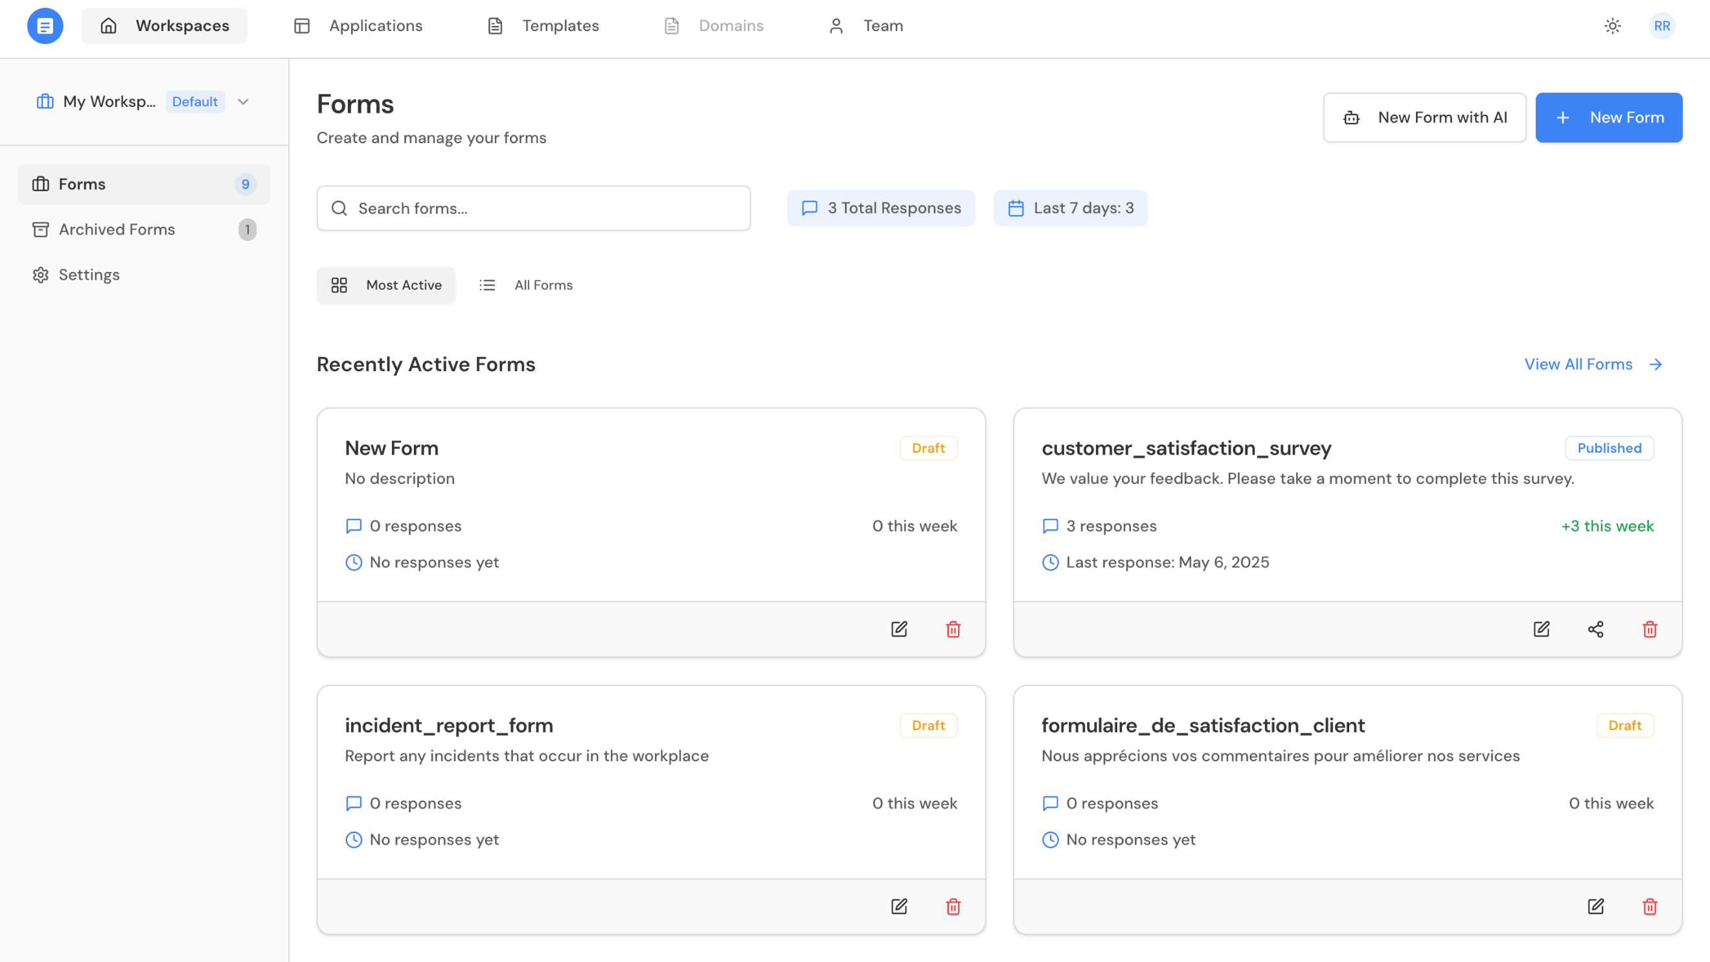Delete customer_satisfaction_survey using trash icon
This screenshot has height=962, width=1710.
pyautogui.click(x=1650, y=629)
